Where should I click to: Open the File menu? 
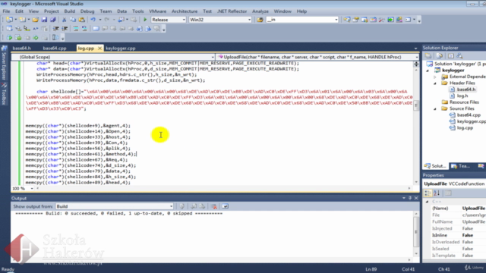(x=6, y=11)
